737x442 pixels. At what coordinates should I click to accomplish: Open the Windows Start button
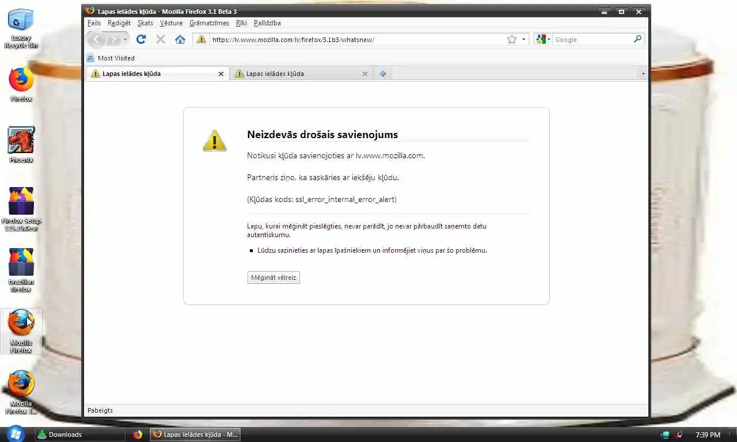pyautogui.click(x=14, y=434)
